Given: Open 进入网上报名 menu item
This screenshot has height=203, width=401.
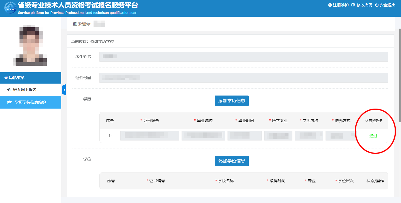Looking at the screenshot, I should pyautogui.click(x=25, y=90).
